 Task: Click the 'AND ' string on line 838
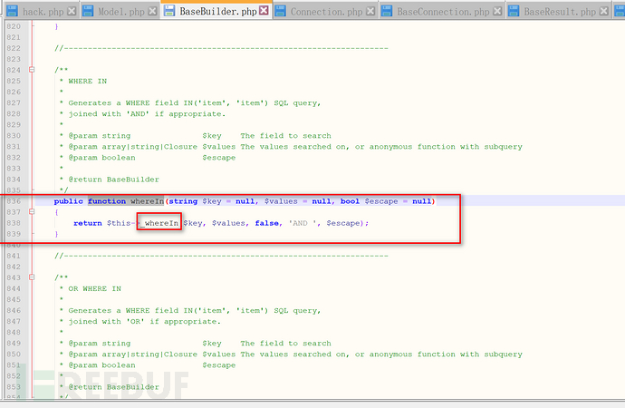[x=303, y=223]
